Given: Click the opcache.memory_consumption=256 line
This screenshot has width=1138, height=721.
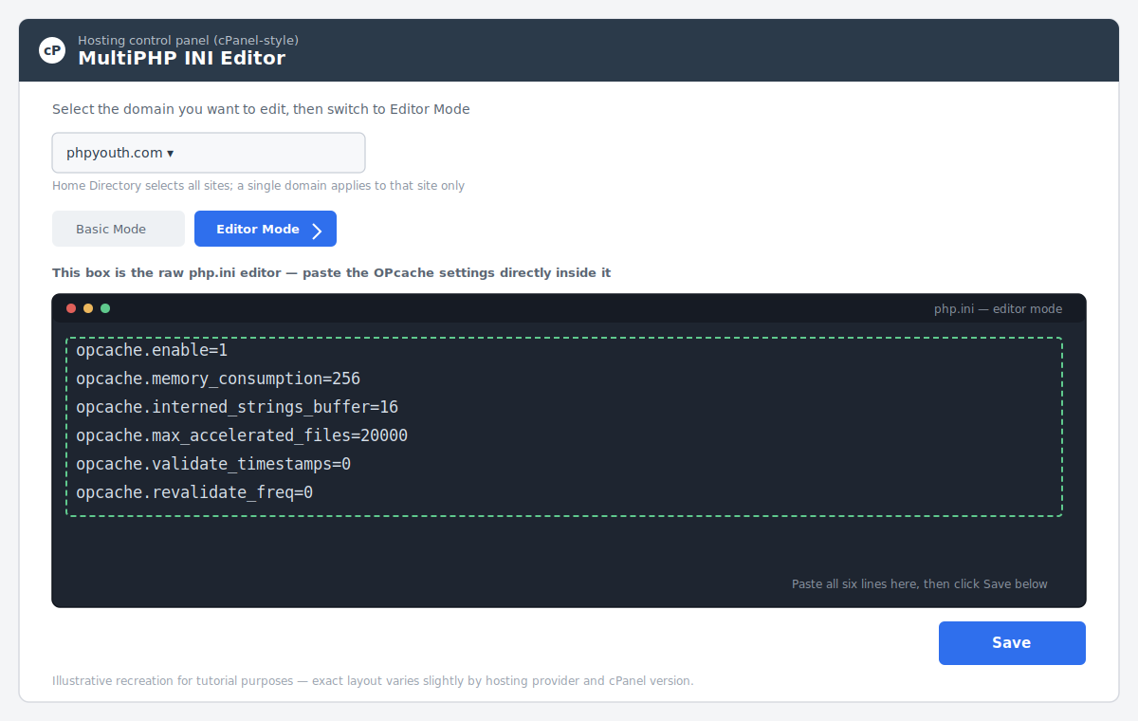Looking at the screenshot, I should point(218,379).
